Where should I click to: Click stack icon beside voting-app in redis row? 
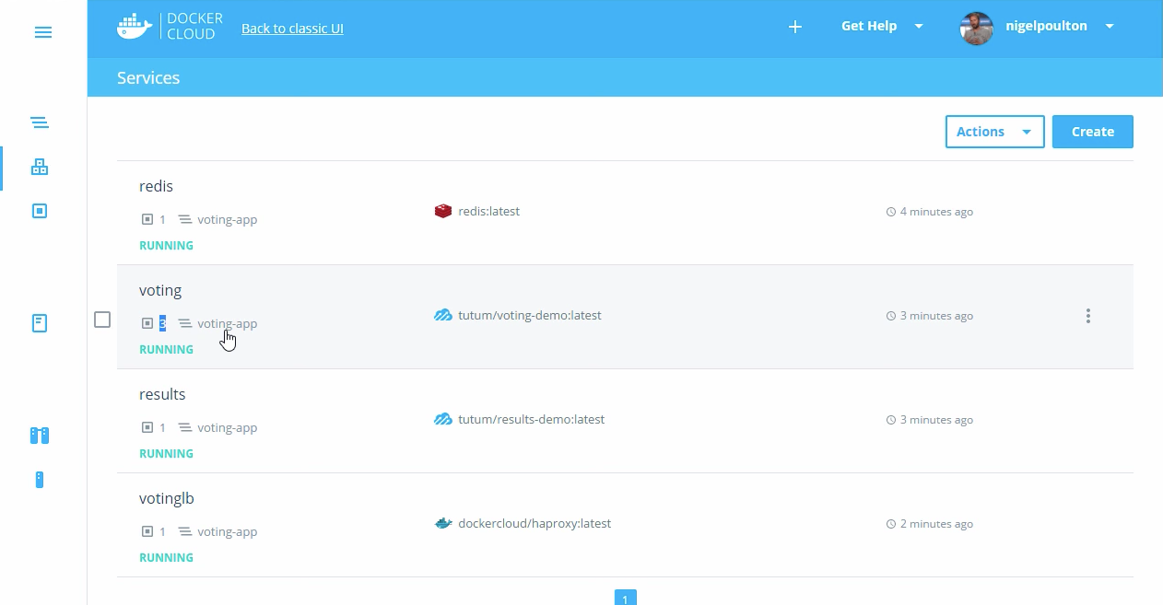[x=185, y=220]
